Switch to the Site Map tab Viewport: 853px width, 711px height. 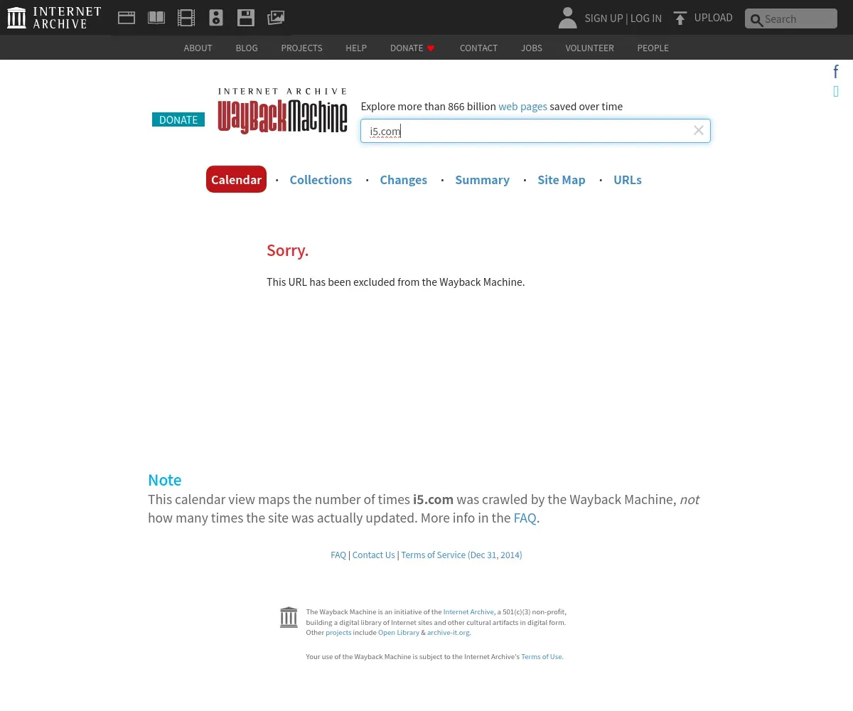point(562,180)
